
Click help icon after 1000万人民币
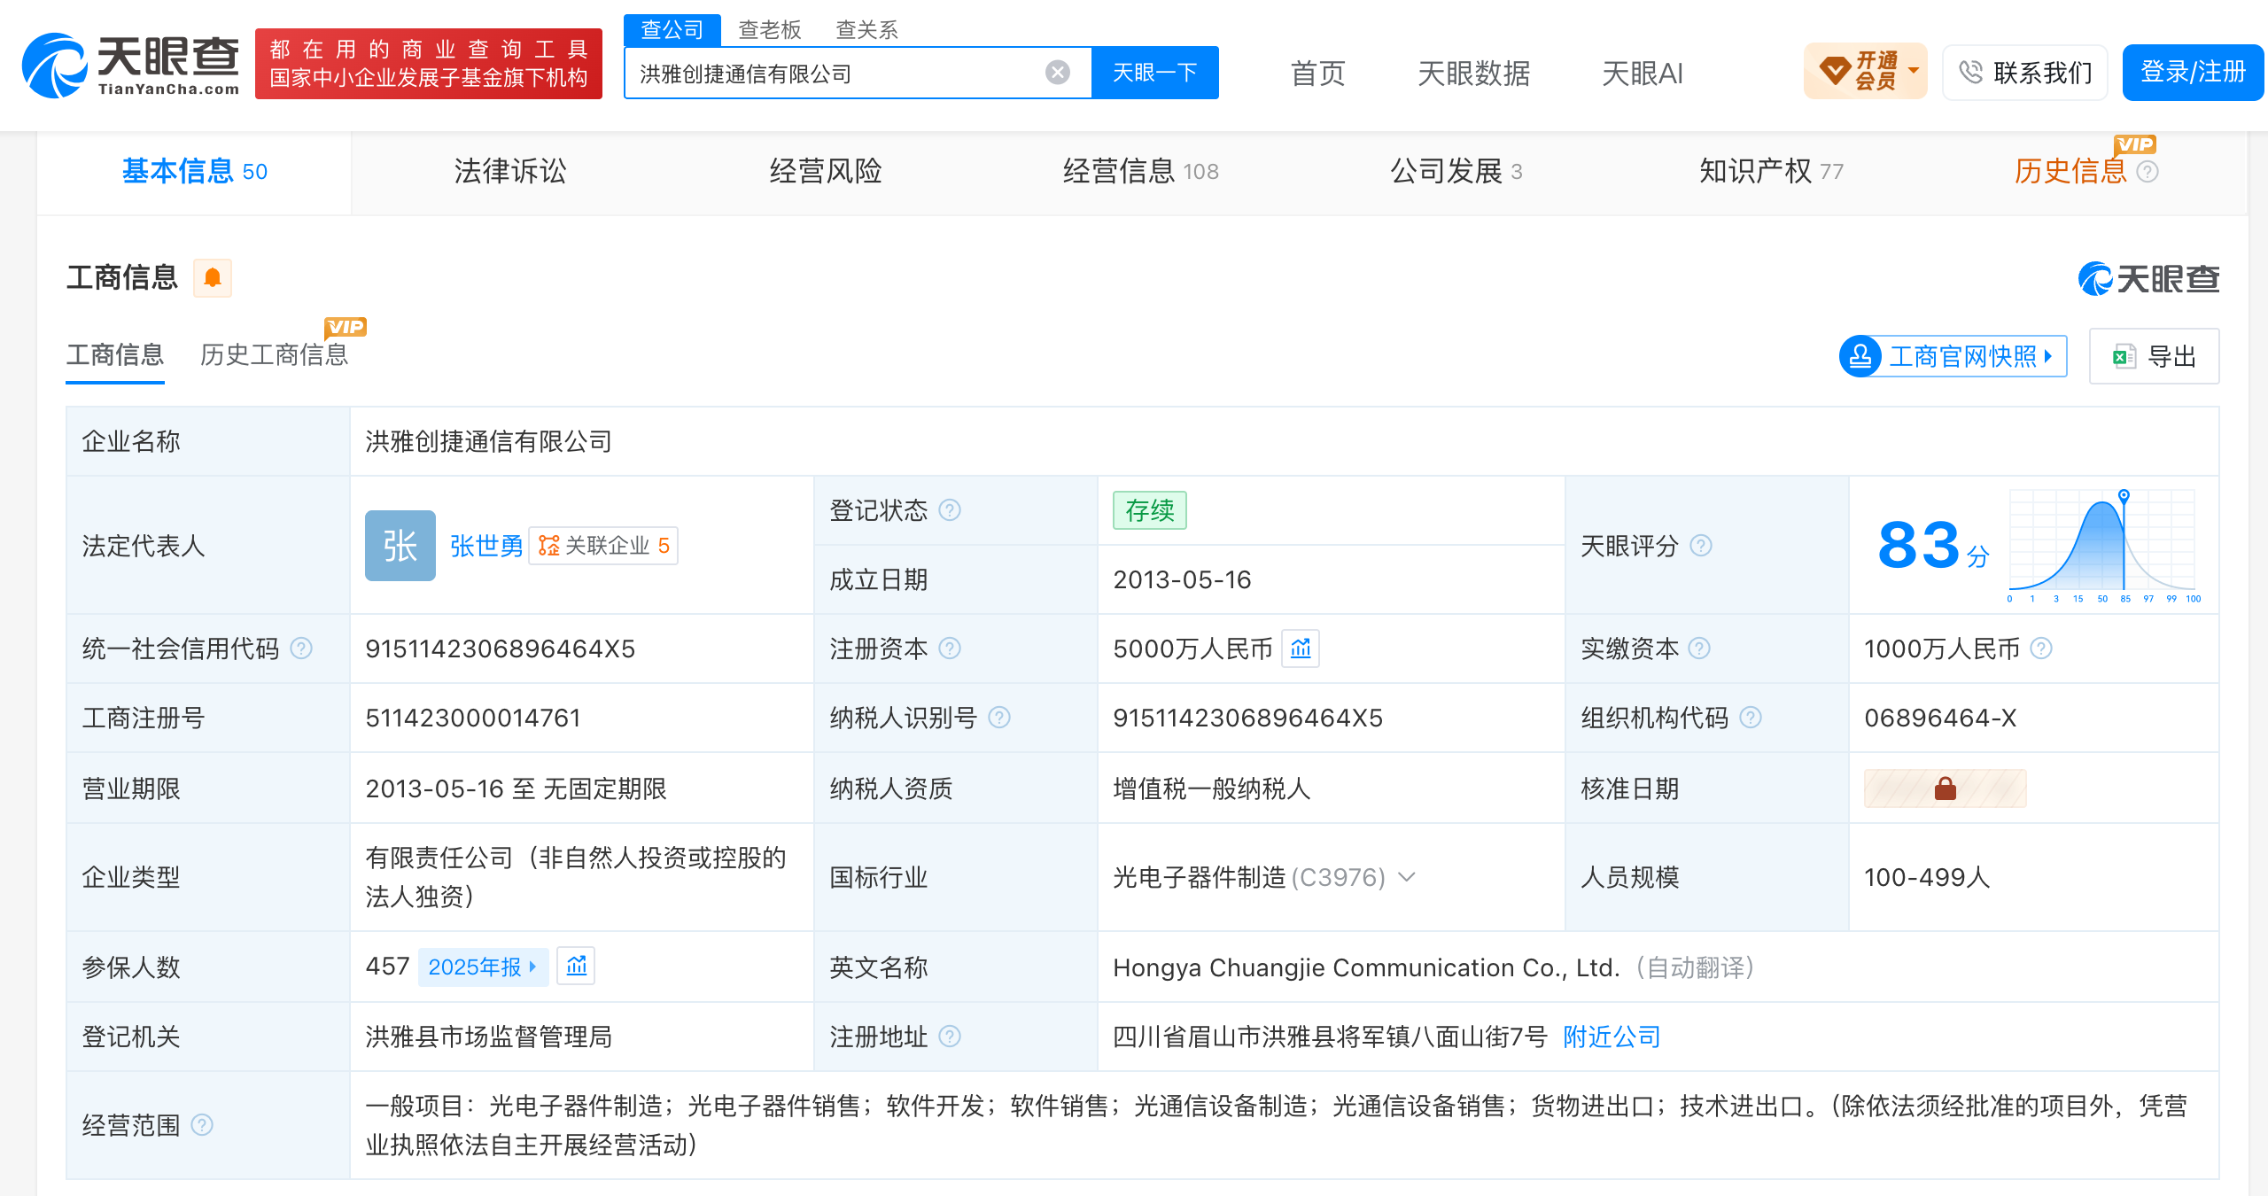[2041, 648]
